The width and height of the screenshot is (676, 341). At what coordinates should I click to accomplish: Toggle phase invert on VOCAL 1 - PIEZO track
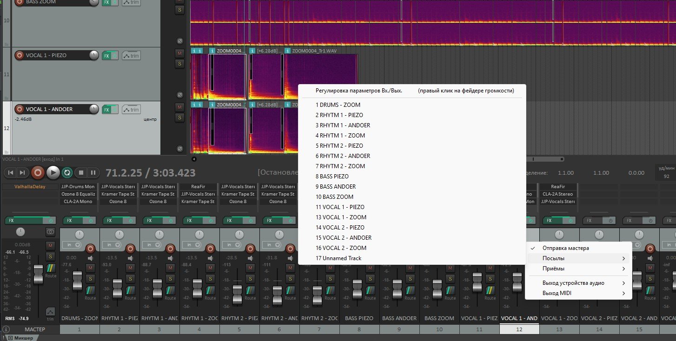[x=179, y=95]
